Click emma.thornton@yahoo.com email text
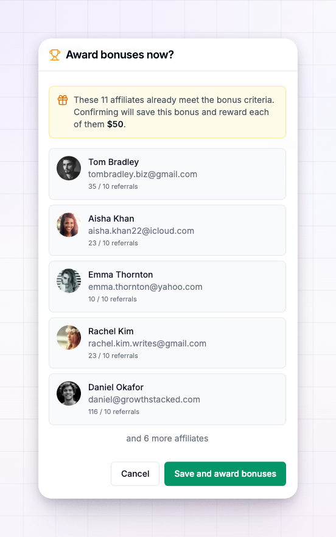This screenshot has height=537, width=336. [x=145, y=287]
